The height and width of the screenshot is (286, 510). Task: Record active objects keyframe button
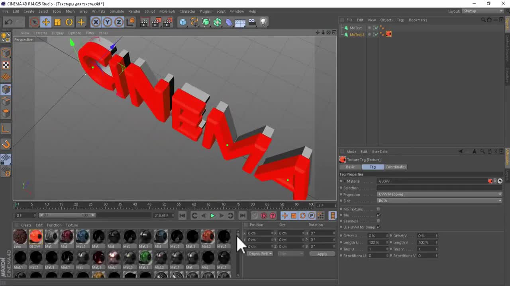(x=255, y=216)
